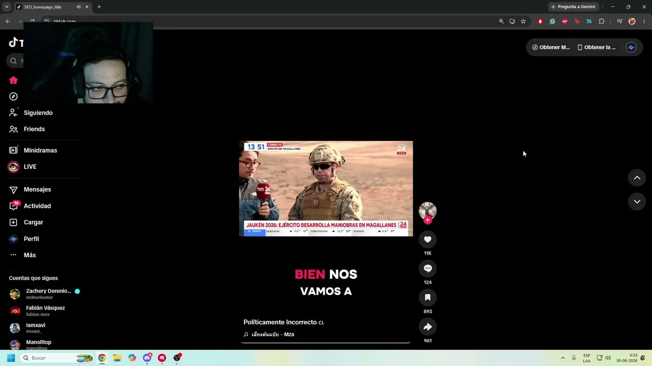The height and width of the screenshot is (366, 652).
Task: Open Cargar to upload a video
Action: coord(26,222)
